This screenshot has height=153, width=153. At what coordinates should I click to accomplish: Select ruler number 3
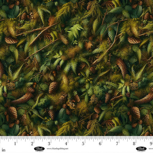click(49, 144)
